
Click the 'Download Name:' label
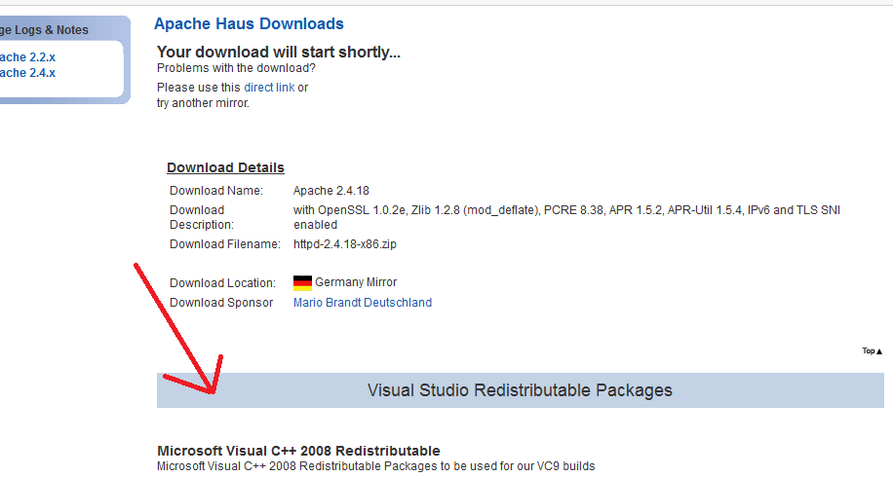click(216, 191)
